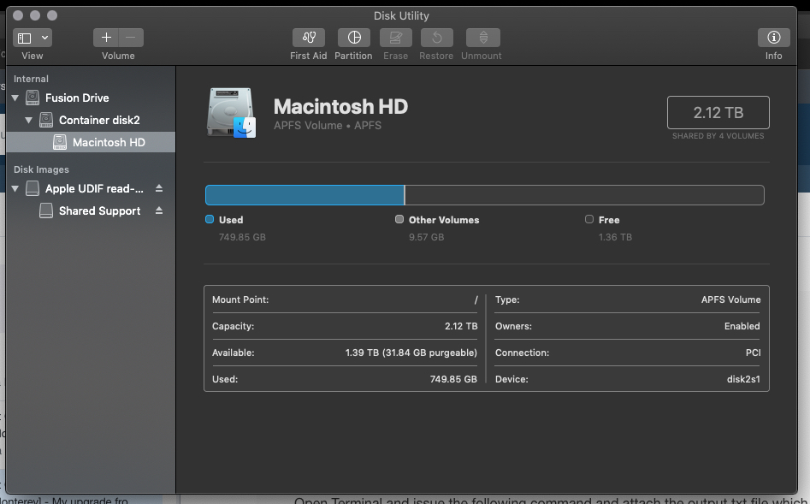Click the free space portion of storage bar
This screenshot has height=504, width=810.
coord(585,195)
